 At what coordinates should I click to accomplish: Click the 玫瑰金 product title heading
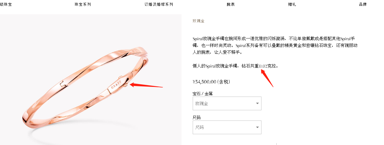198,21
